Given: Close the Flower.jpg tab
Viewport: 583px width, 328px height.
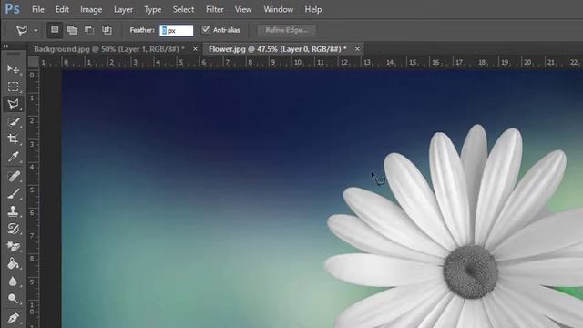Looking at the screenshot, I should click(x=357, y=49).
